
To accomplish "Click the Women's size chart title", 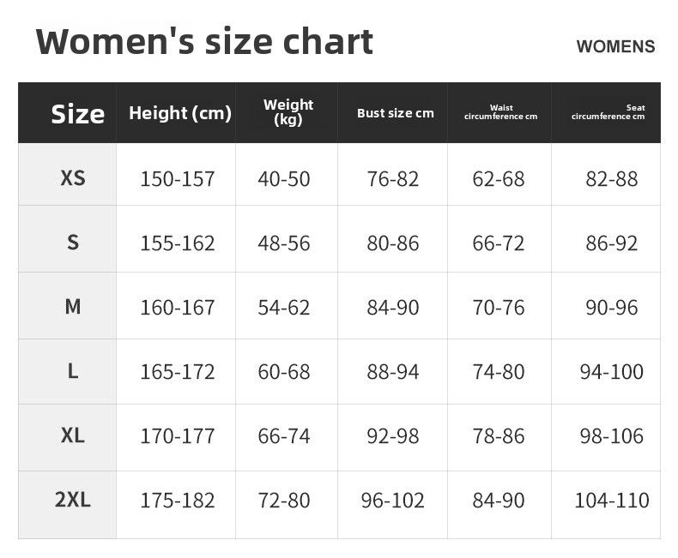I will pos(204,41).
